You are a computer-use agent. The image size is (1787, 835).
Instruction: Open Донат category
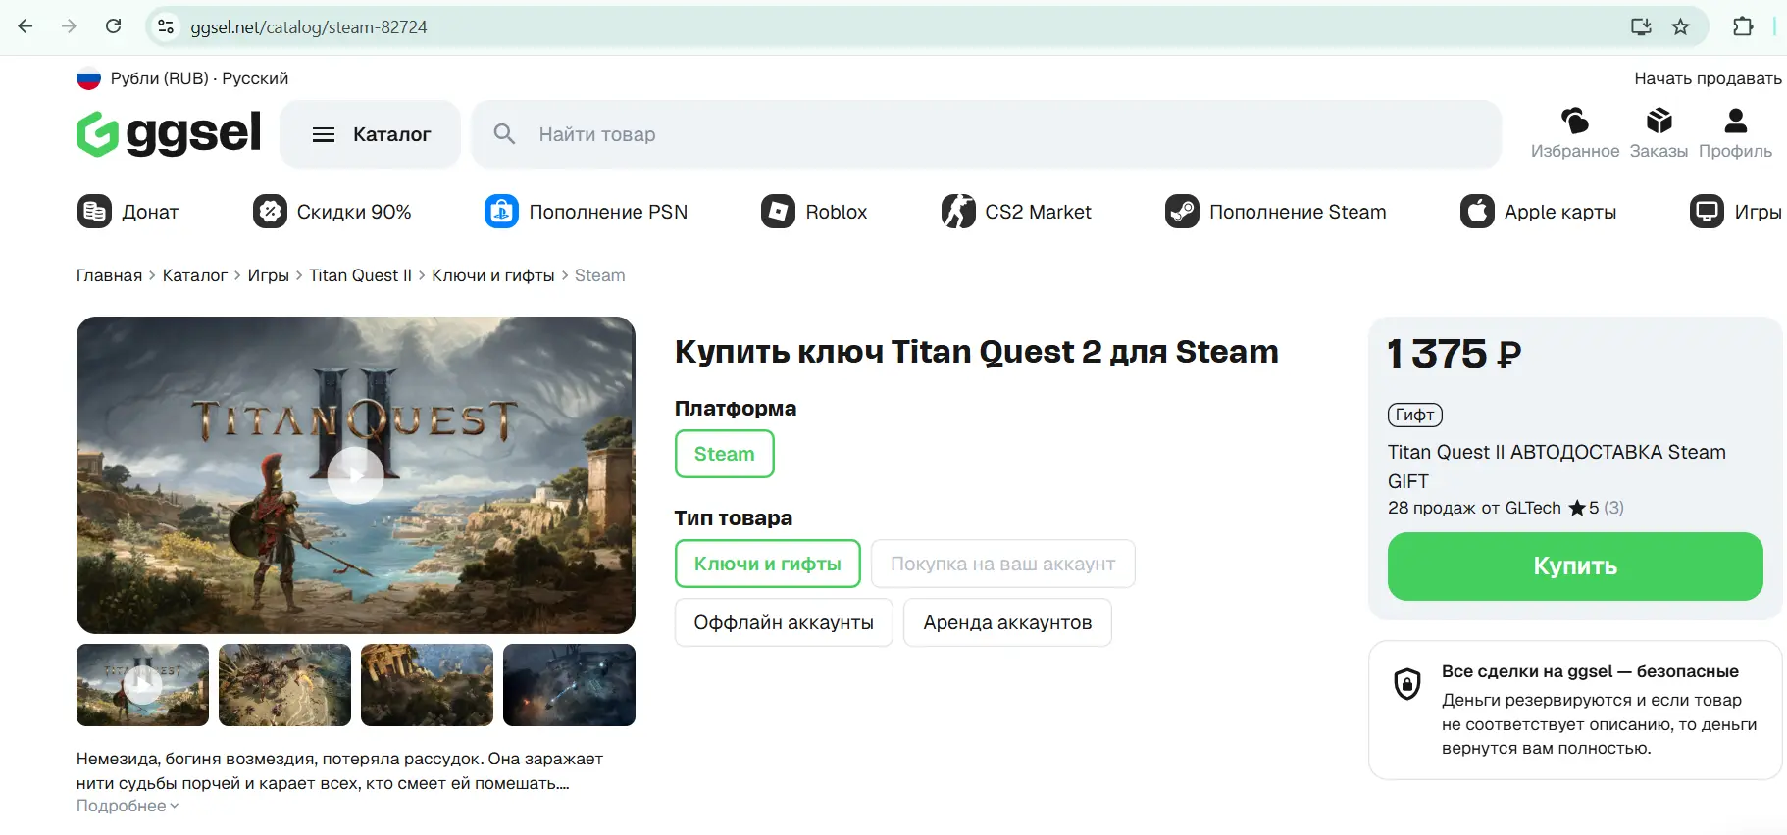(x=128, y=212)
